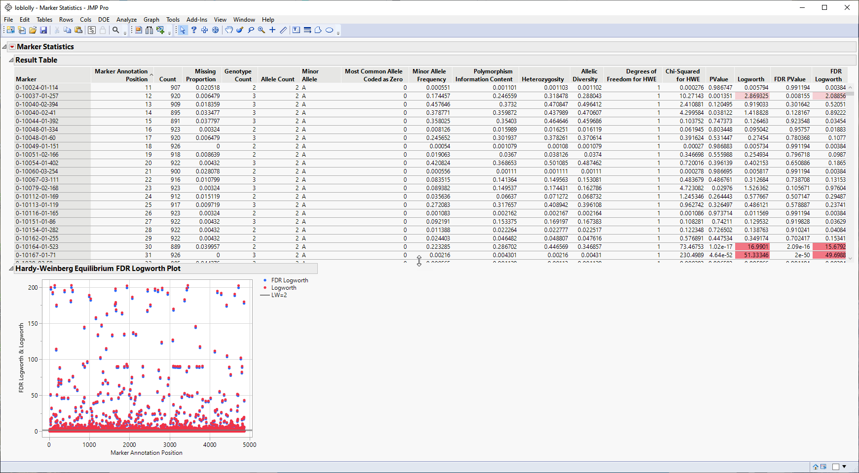Sort by clicking the PValue column header

pos(718,79)
